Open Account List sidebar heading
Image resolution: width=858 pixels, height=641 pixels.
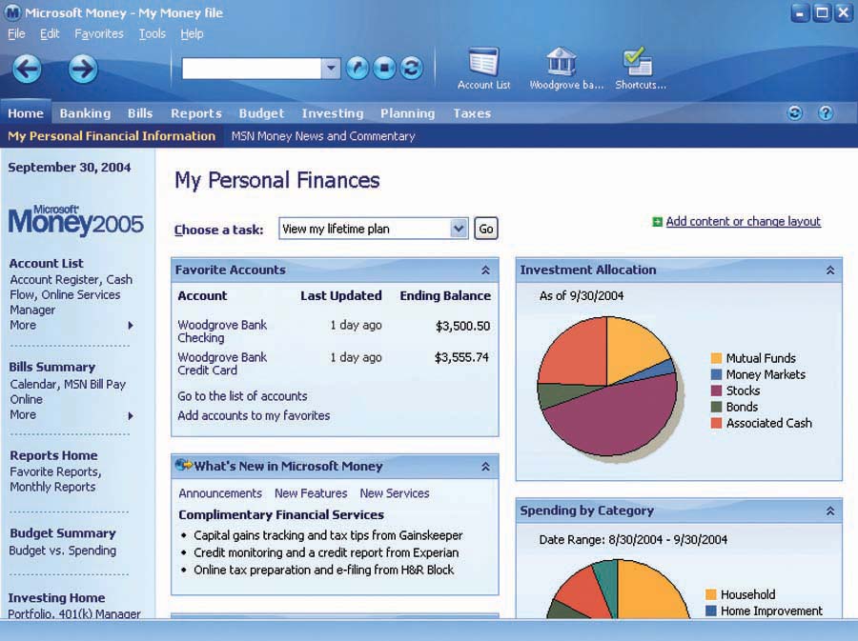point(46,264)
